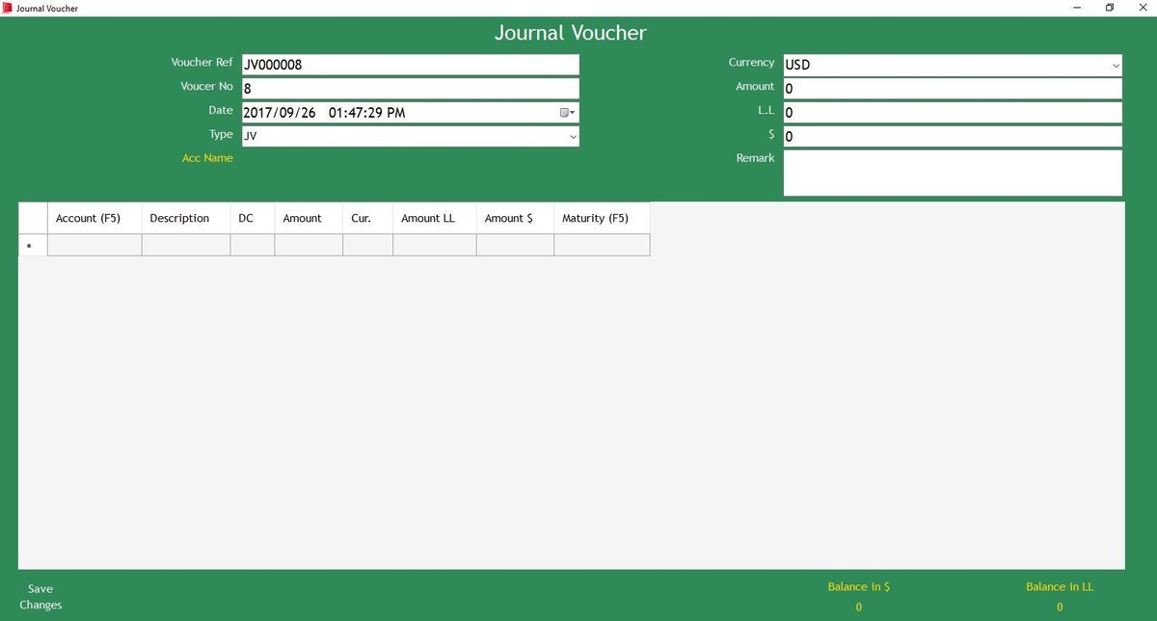Select the DC column header
This screenshot has height=621, width=1157.
point(253,218)
